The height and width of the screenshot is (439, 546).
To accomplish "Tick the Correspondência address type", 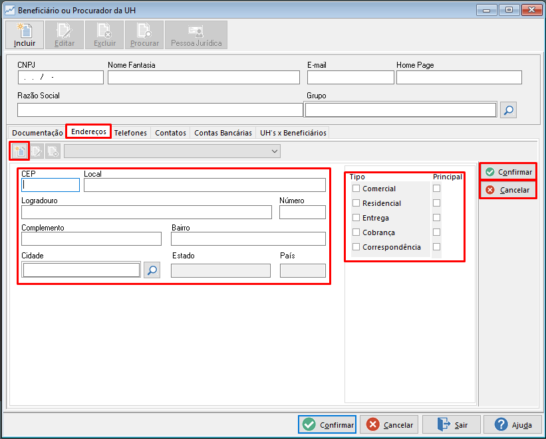I will tap(356, 247).
